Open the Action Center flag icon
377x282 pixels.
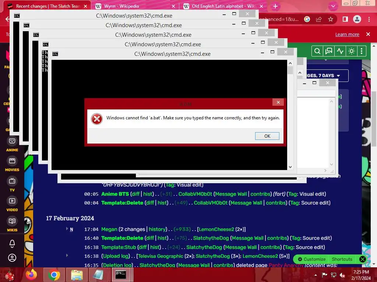pyautogui.click(x=324, y=275)
